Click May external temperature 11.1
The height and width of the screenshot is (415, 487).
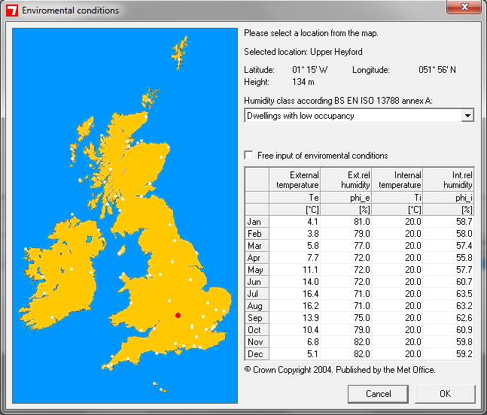(294, 270)
